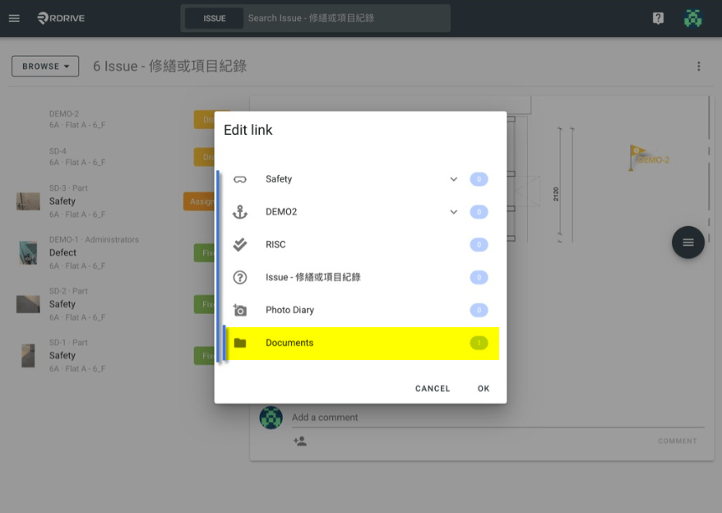Select the Issue - 修繕或項目紀錄 list item
The image size is (722, 513).
(x=361, y=277)
